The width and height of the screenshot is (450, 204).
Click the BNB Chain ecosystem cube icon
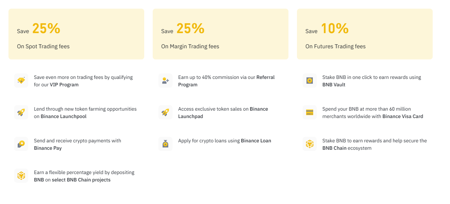(310, 144)
